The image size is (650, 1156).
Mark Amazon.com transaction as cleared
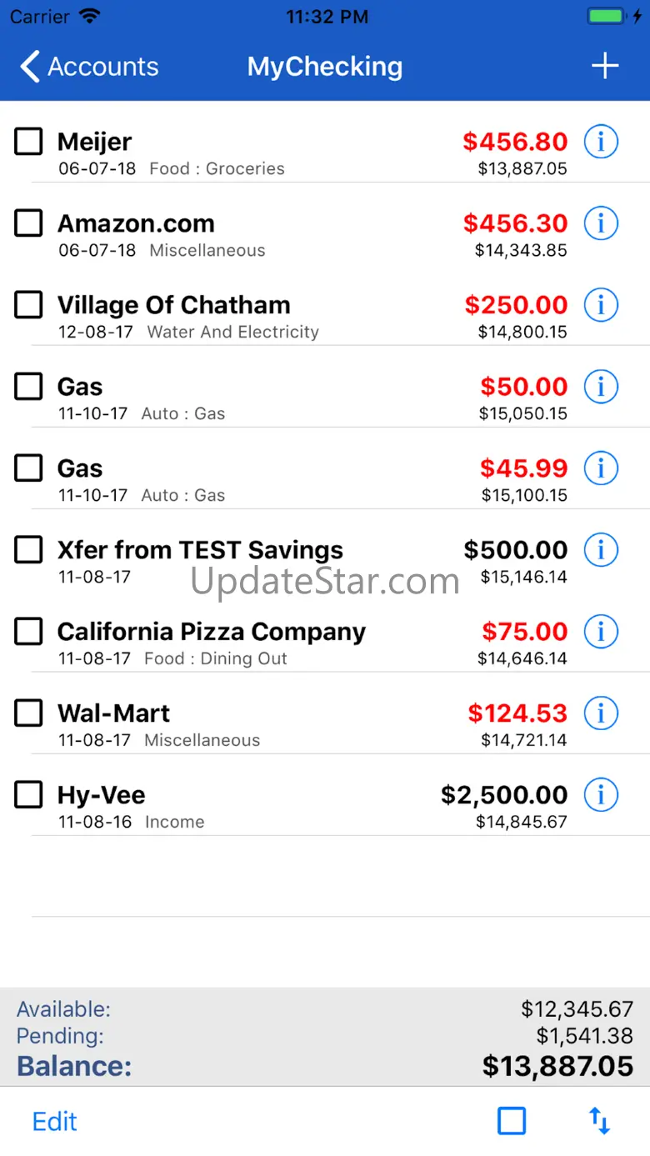coord(28,223)
